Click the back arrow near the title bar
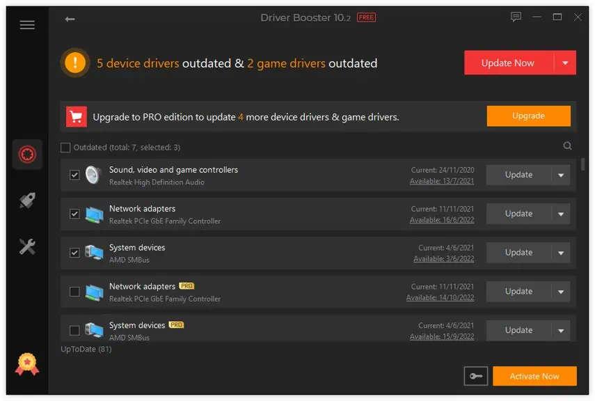 (70, 19)
